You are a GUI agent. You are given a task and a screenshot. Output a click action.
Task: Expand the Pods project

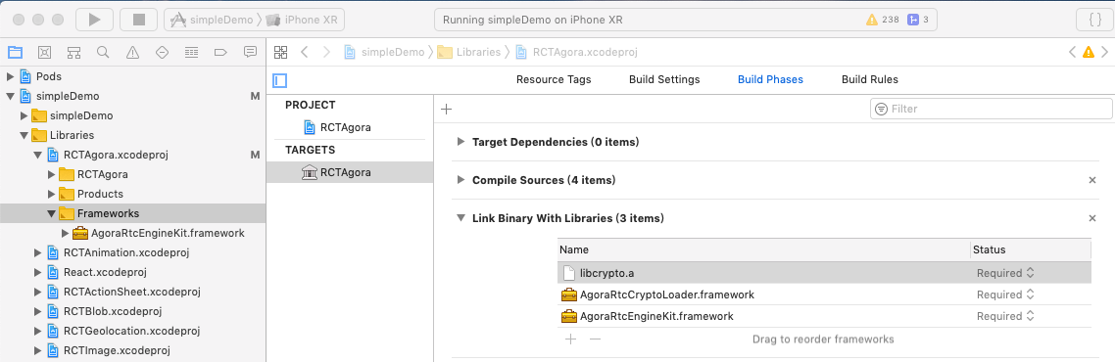coord(10,76)
